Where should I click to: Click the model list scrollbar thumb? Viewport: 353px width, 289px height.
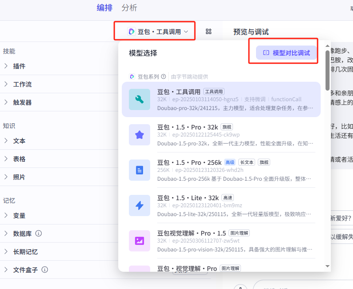[328, 71]
